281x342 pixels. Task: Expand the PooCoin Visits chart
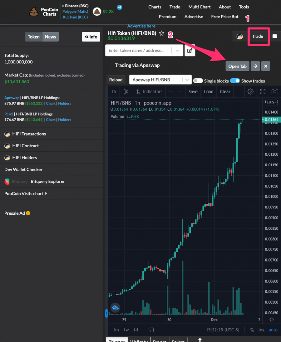[x=25, y=193]
